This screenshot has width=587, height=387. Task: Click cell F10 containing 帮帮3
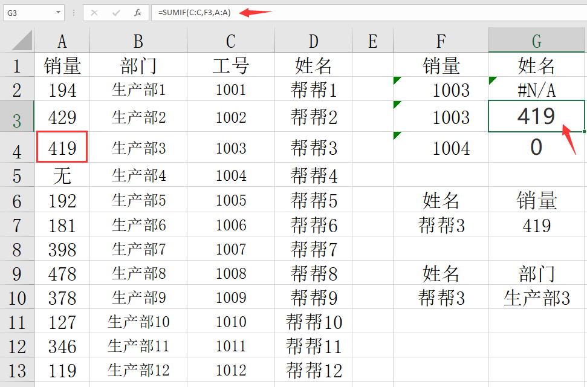click(441, 297)
